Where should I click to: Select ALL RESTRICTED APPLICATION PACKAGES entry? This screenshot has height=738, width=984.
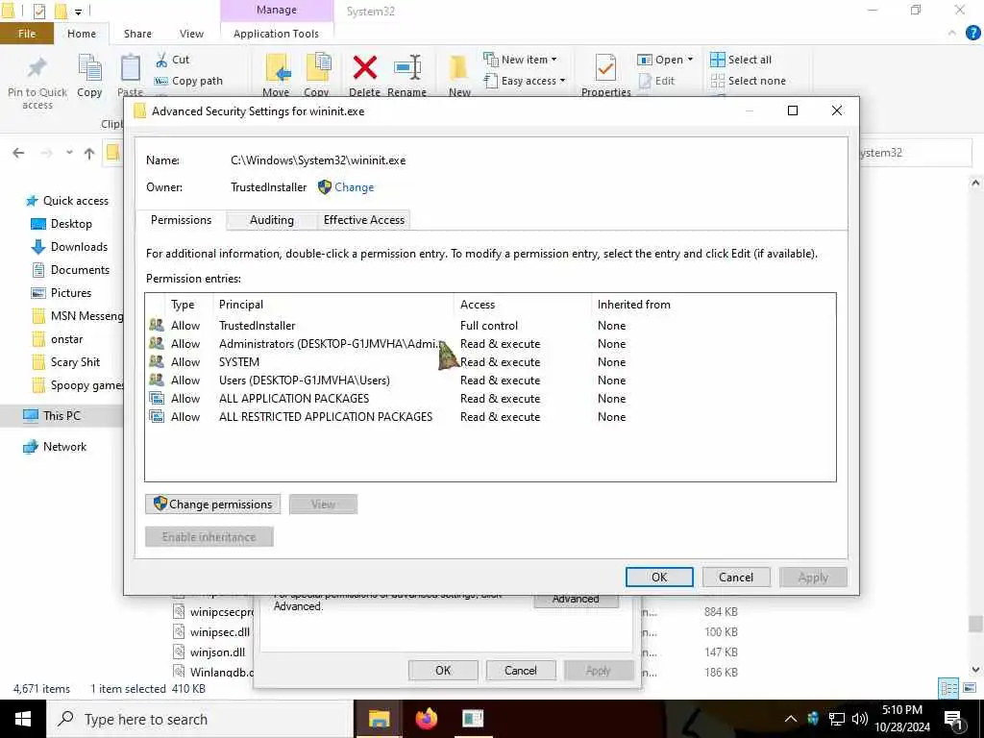point(489,416)
